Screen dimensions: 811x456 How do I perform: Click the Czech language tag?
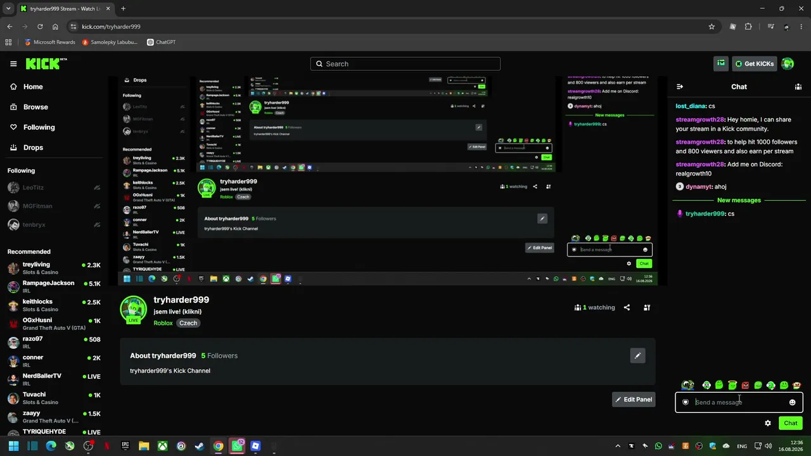pos(188,323)
